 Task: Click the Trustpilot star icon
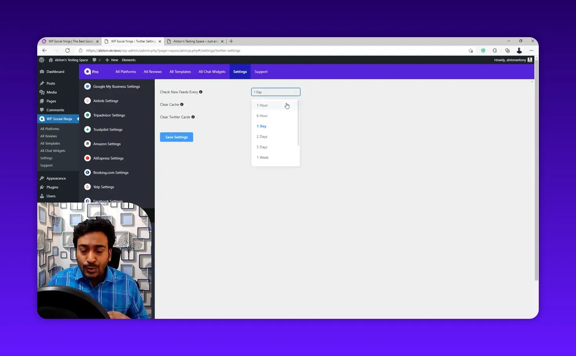87,129
